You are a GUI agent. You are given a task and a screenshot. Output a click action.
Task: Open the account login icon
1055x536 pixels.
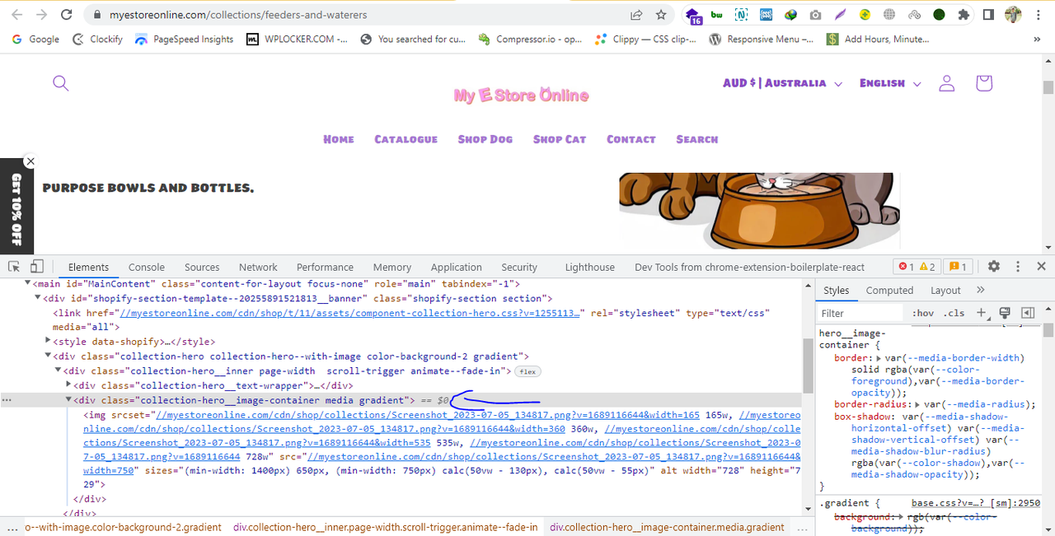946,83
